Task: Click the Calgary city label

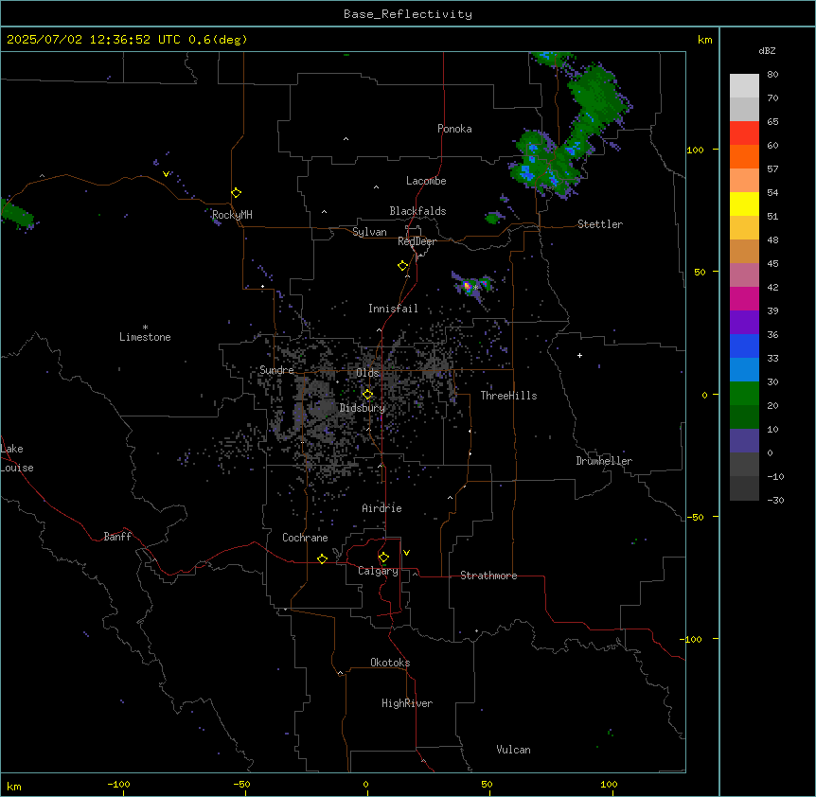Action: (x=378, y=571)
